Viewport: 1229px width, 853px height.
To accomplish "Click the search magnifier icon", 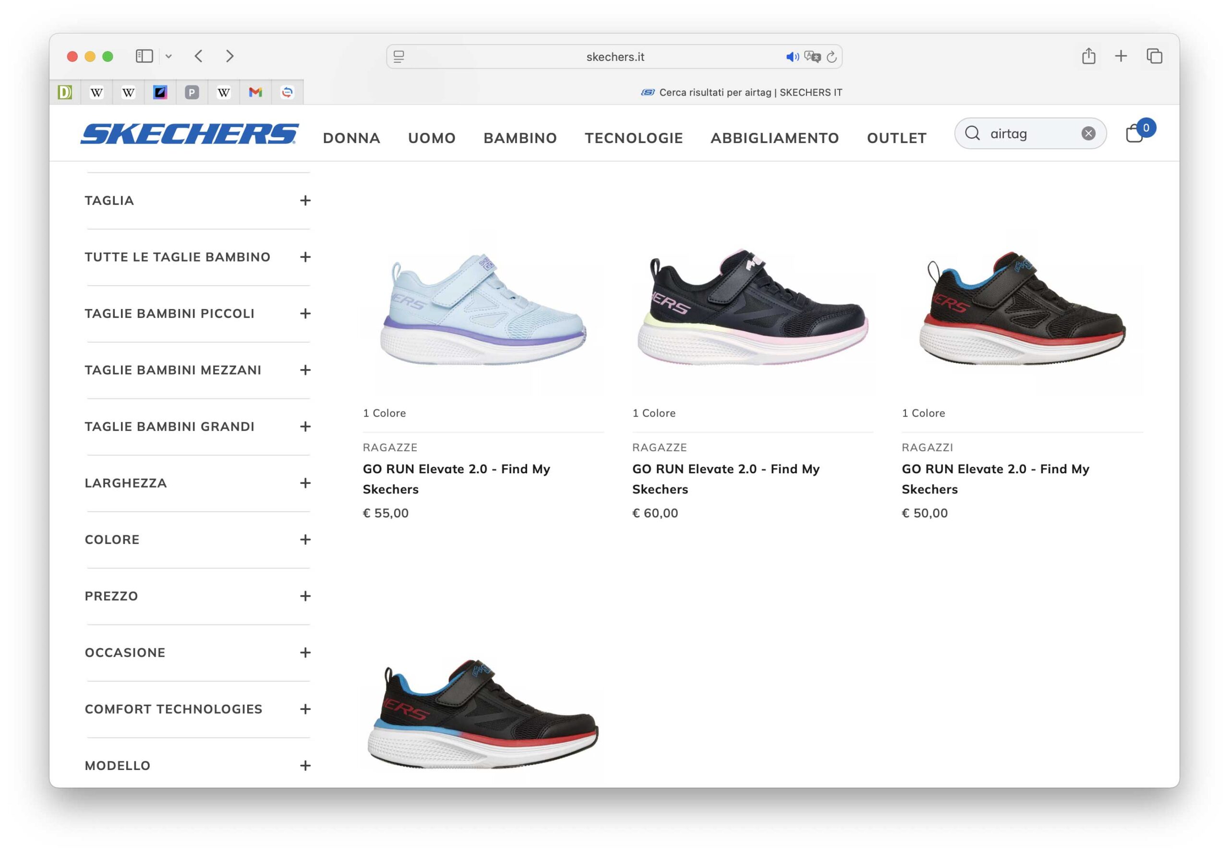I will coord(973,133).
